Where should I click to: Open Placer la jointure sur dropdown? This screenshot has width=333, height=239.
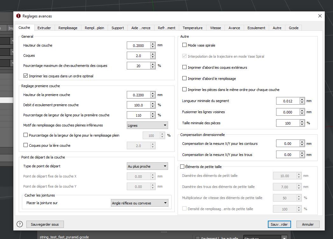(x=139, y=203)
